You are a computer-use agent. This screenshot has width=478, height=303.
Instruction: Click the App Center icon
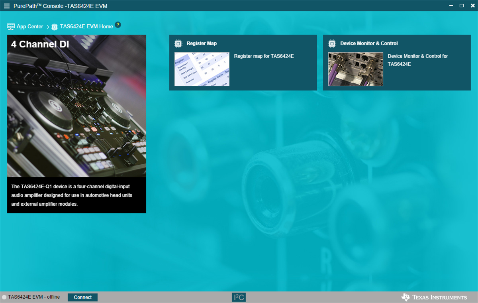(11, 27)
